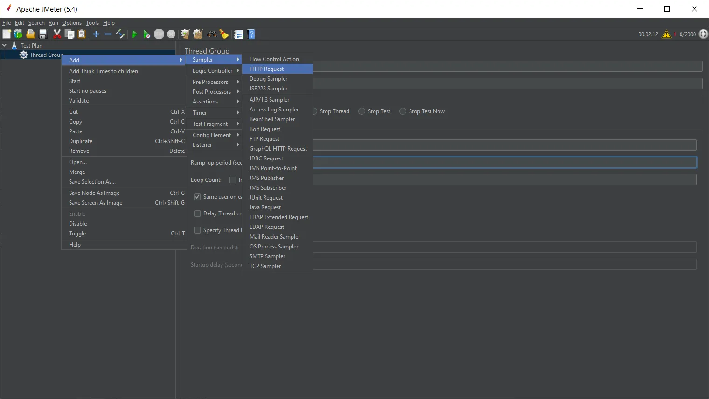Select Validate in the context menu
This screenshot has width=709, height=399.
124,101
